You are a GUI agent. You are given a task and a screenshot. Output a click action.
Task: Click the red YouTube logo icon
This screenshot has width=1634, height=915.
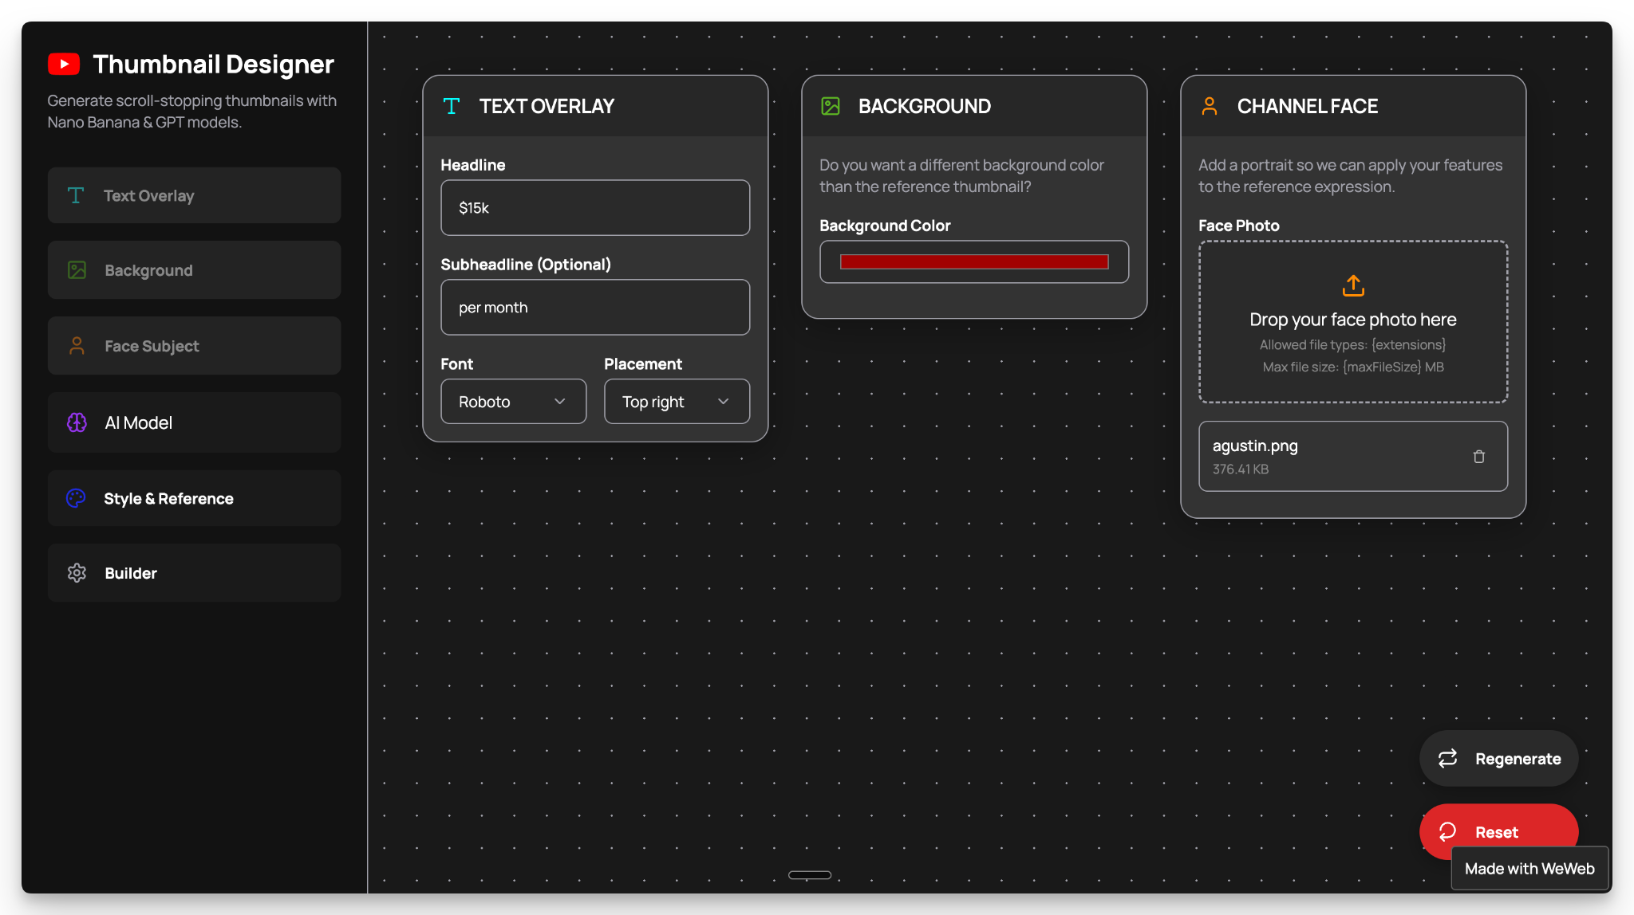click(64, 64)
